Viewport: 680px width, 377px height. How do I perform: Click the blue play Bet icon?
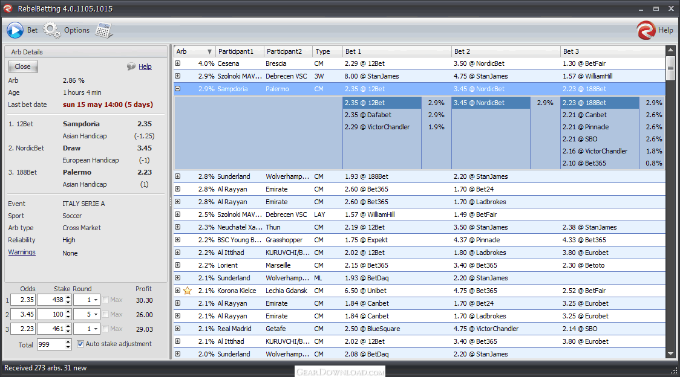[x=15, y=30]
